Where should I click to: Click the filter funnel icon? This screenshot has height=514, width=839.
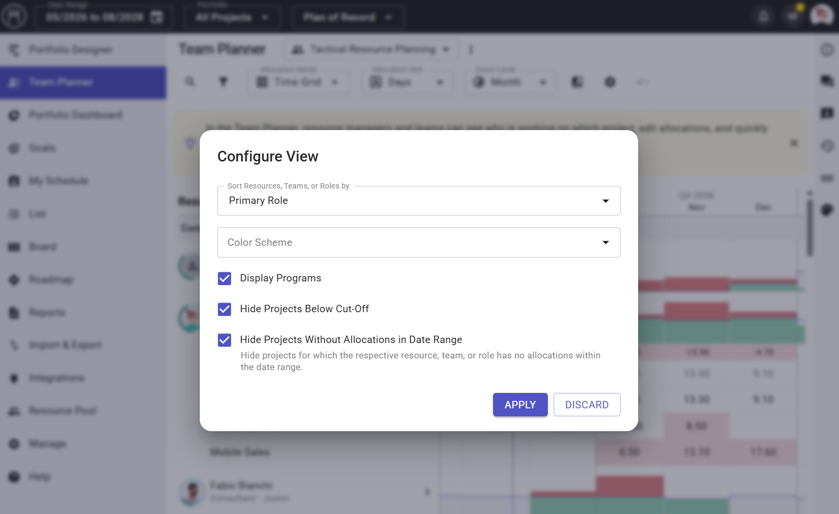223,82
